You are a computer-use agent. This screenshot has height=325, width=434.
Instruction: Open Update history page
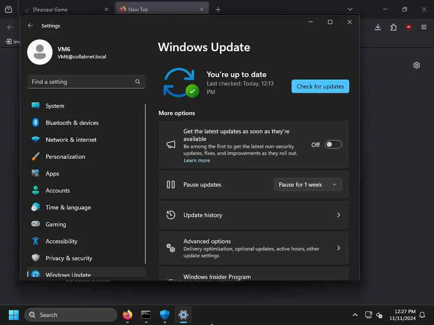253,215
